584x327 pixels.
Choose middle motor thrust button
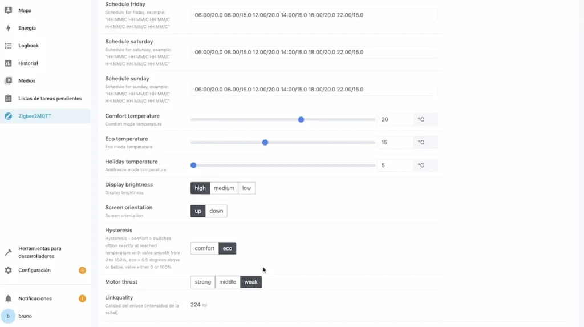click(x=228, y=282)
